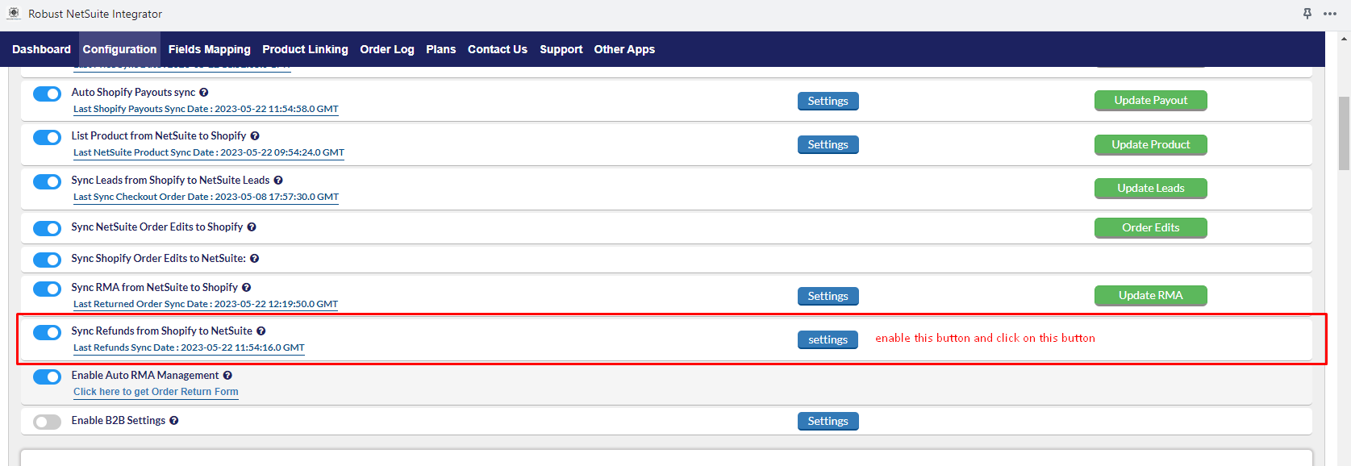Click the Update Payout button
Screen dimensions: 1351x466
(x=1150, y=100)
